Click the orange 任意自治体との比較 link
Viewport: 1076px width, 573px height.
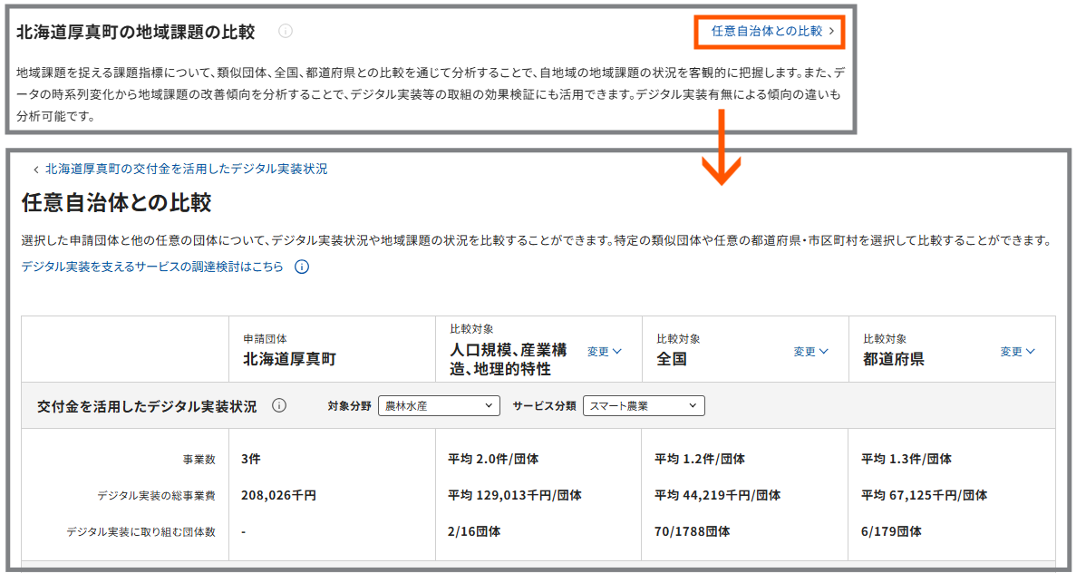[x=769, y=31]
